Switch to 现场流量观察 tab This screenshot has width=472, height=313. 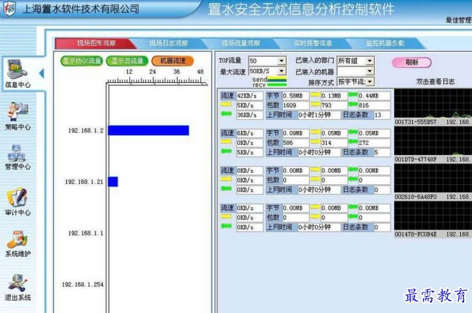pos(241,43)
